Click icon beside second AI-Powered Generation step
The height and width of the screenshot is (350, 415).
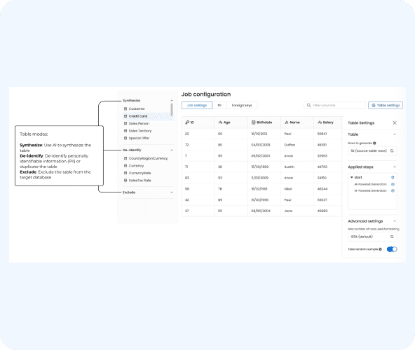click(x=393, y=190)
